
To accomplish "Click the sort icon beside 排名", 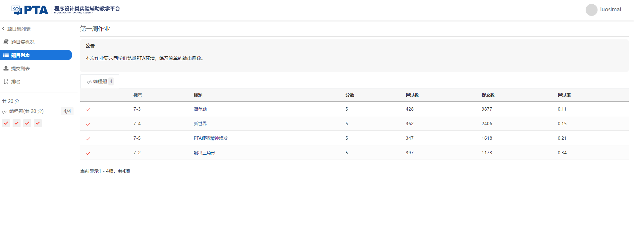I will point(6,81).
